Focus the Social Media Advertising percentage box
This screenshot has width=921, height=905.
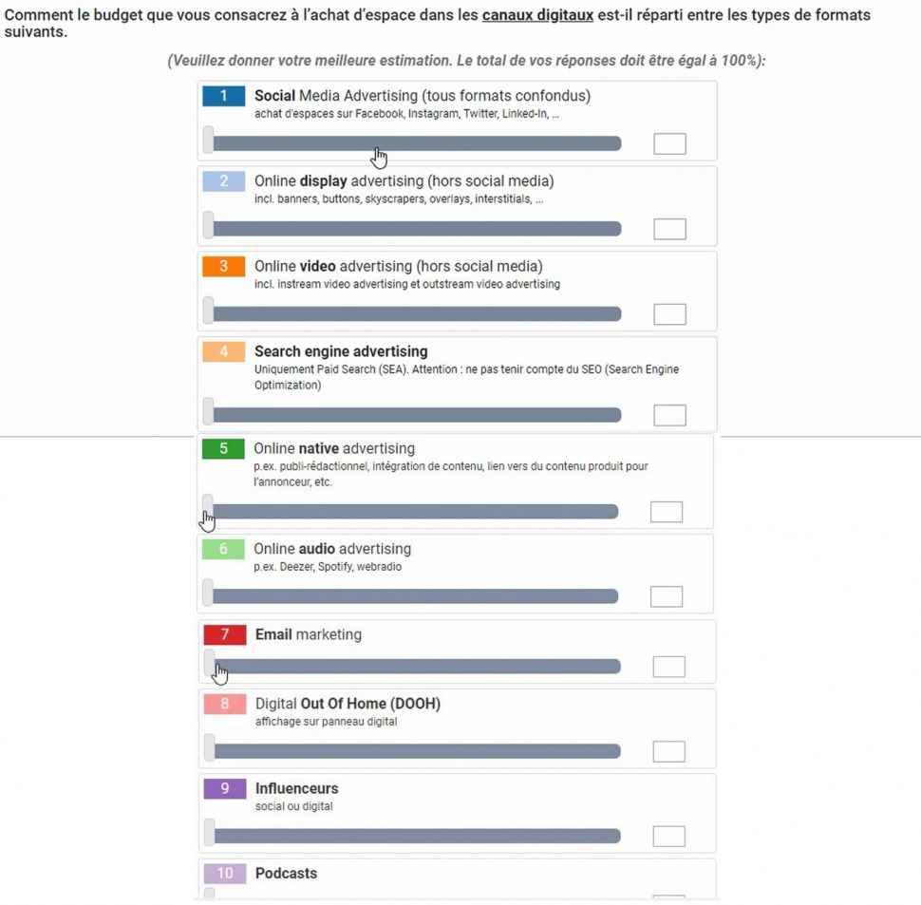tap(669, 144)
